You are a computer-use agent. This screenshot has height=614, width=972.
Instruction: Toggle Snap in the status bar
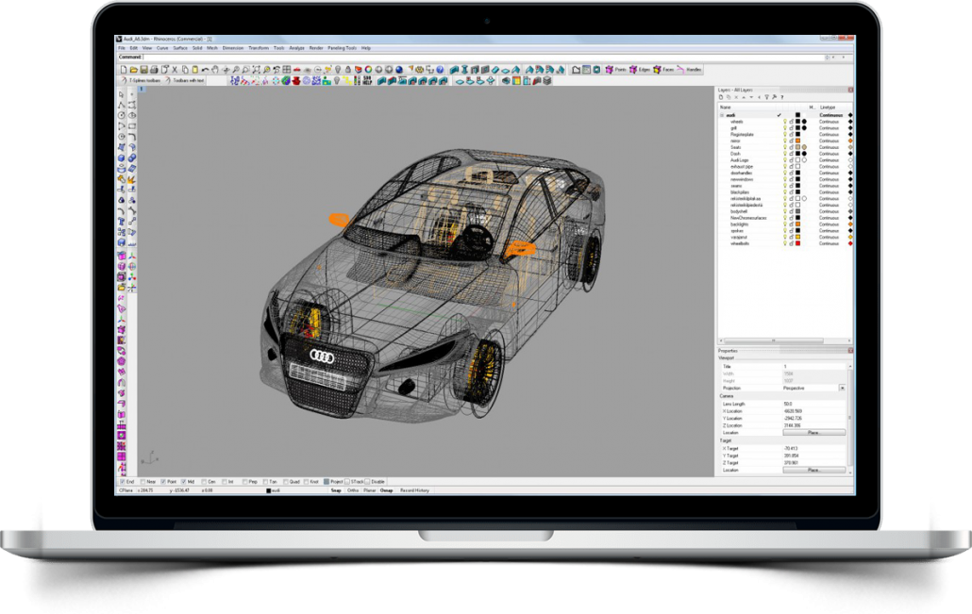click(336, 490)
